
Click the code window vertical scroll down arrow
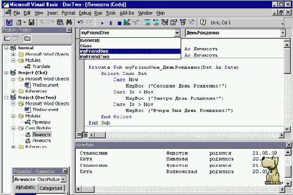point(287,129)
